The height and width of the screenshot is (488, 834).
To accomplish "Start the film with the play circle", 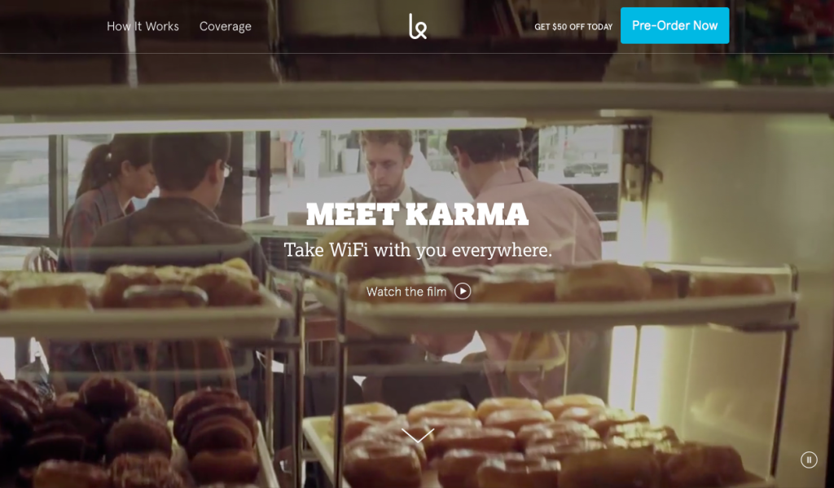I will coord(463,291).
